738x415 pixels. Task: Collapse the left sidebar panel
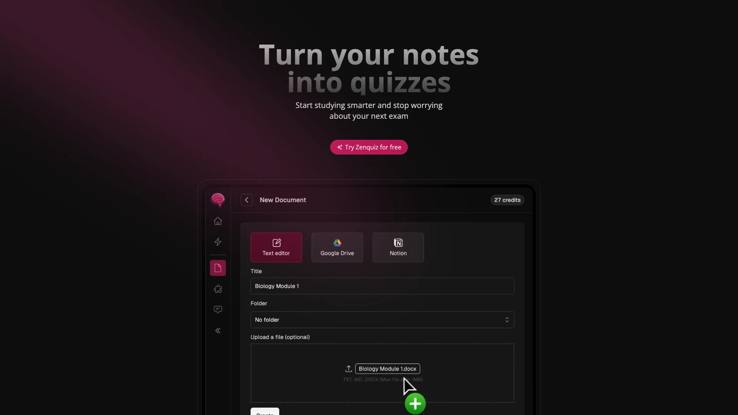point(218,330)
